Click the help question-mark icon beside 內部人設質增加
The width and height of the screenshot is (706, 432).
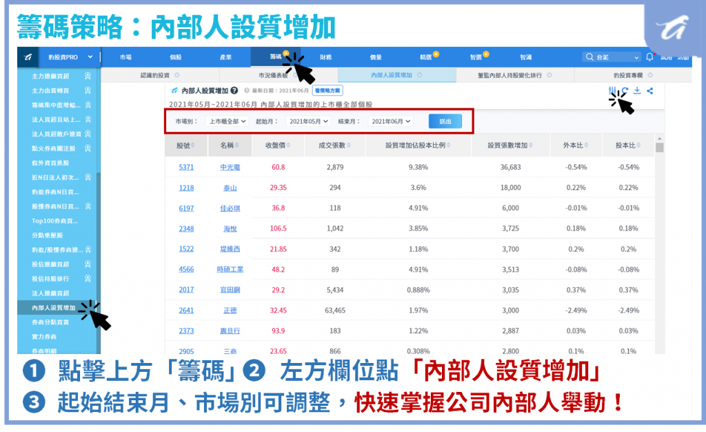(234, 90)
